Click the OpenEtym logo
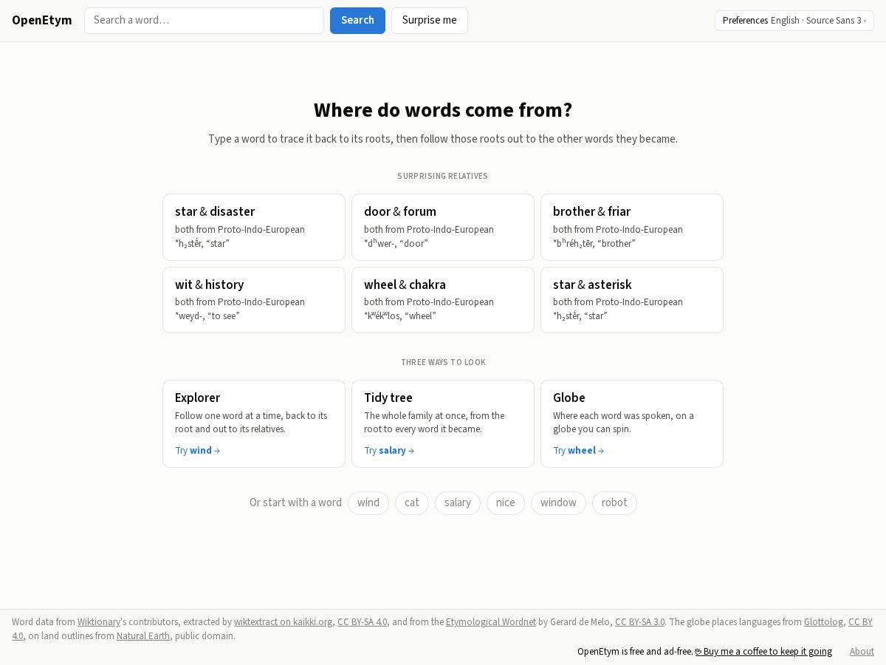886x665 pixels. 42,20
